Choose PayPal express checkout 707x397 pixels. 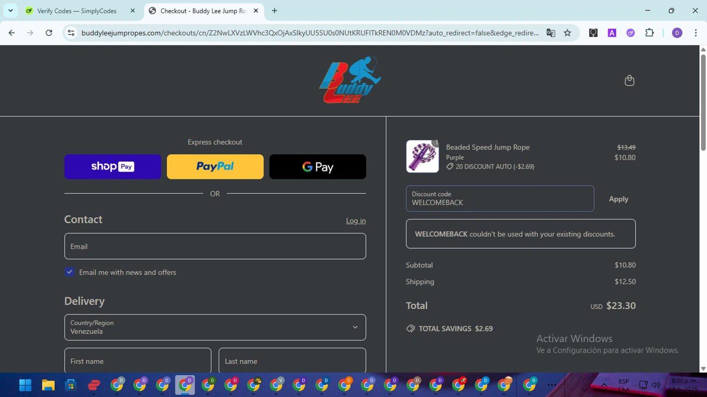(215, 167)
